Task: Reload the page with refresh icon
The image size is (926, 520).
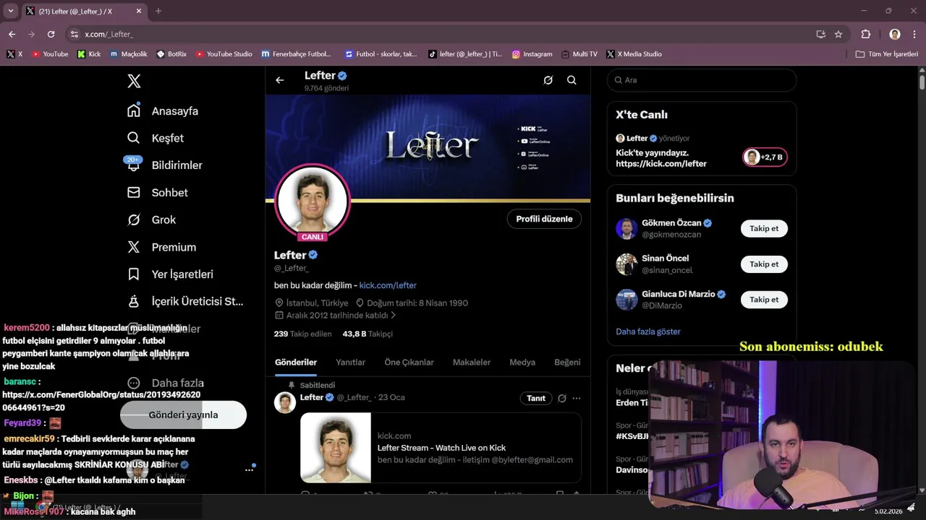Action: 51,34
